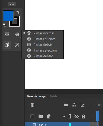Image resolution: width=103 pixels, height=126 pixels.
Task: Open layer depth graph icon
Action: (83, 105)
